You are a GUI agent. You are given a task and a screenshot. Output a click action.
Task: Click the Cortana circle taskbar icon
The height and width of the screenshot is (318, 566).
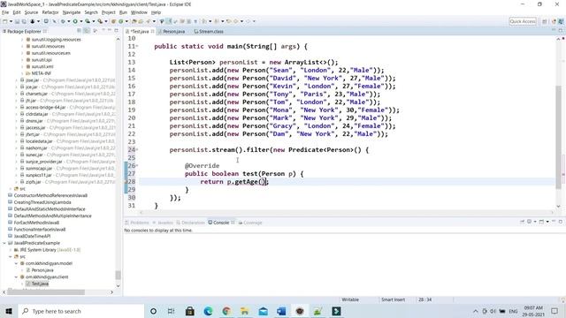pos(153,311)
